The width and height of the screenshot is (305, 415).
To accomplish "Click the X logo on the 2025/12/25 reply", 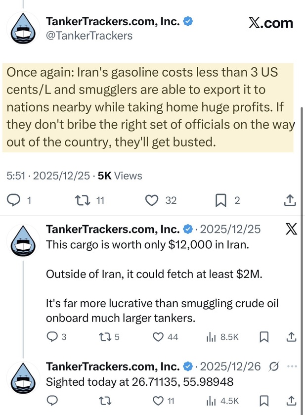I will [x=291, y=230].
